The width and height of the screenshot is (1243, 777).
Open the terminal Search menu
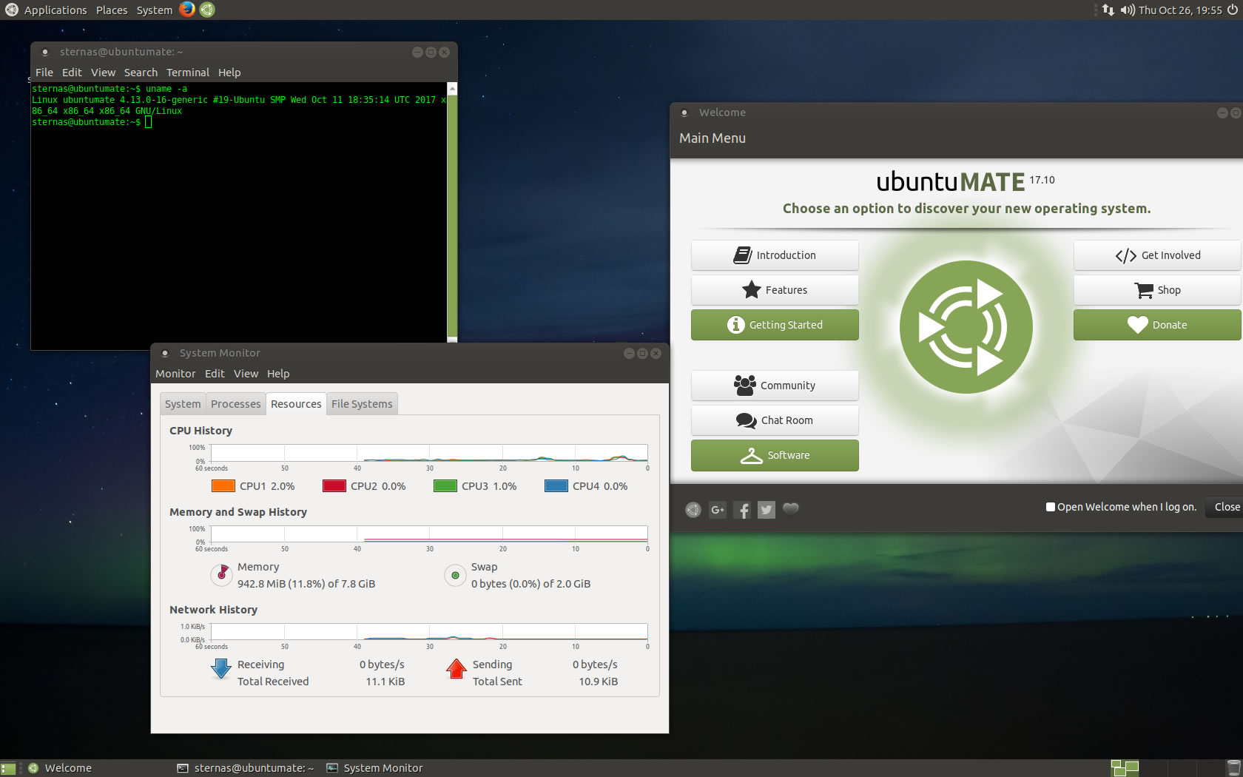[141, 73]
